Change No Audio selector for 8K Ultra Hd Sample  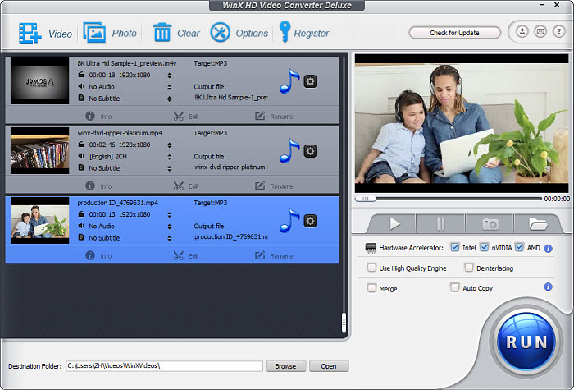pyautogui.click(x=169, y=87)
